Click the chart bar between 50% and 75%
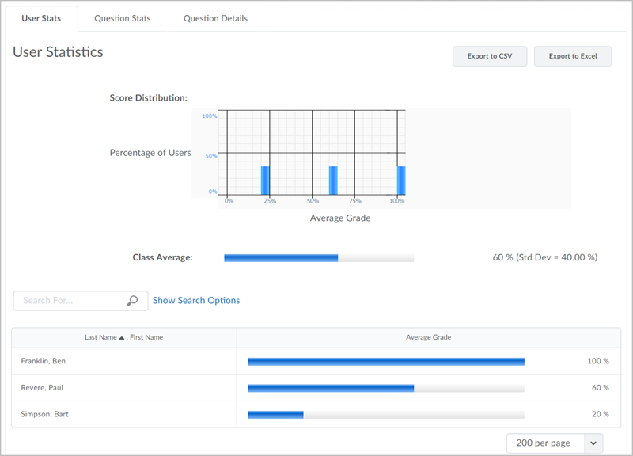Screen dimensions: 633x456 click(333, 180)
